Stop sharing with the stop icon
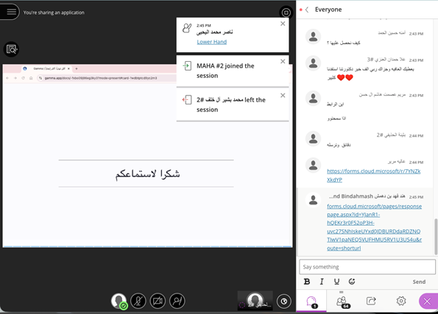The height and width of the screenshot is (314, 438). pyautogui.click(x=286, y=13)
